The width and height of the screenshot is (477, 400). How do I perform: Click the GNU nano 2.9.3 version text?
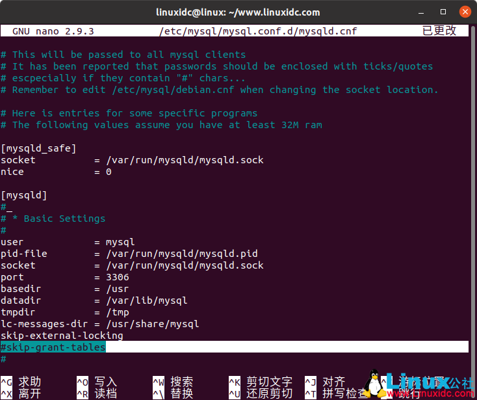tap(53, 31)
